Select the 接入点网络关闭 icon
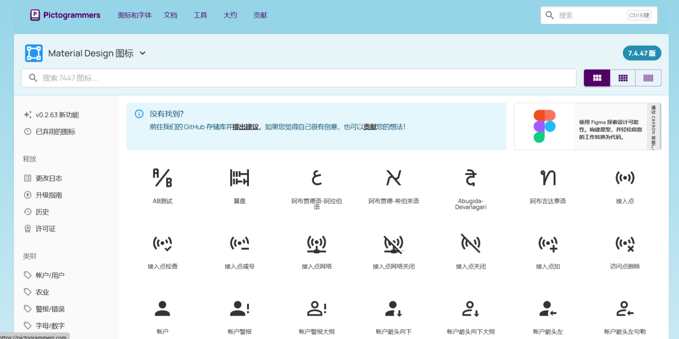 click(x=394, y=243)
